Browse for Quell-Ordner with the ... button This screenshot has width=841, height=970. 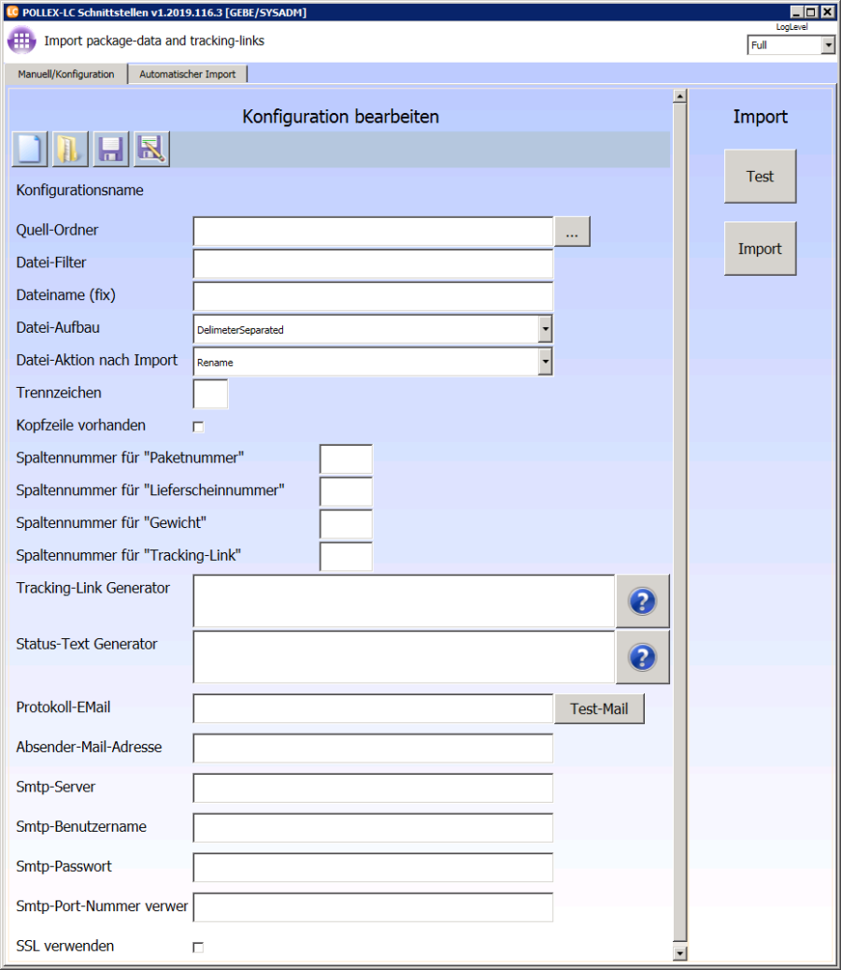point(572,232)
